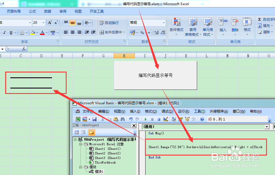Viewport: 275px width, 175px height.
Task: Open the font color dropdown arrow
Action: click(x=47, y=33)
